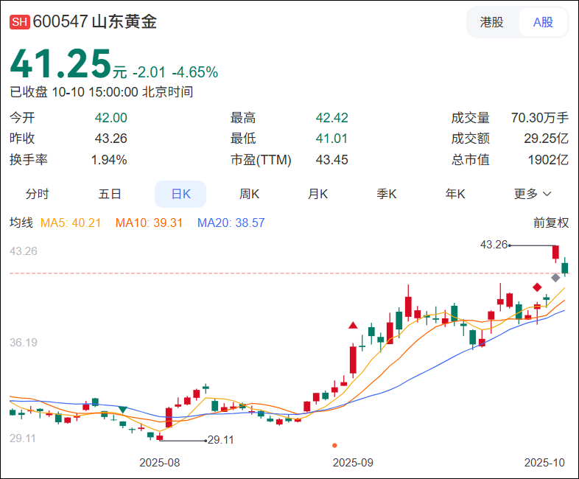Click the 2025-09 date axis label
This screenshot has height=479, width=579.
[x=353, y=462]
